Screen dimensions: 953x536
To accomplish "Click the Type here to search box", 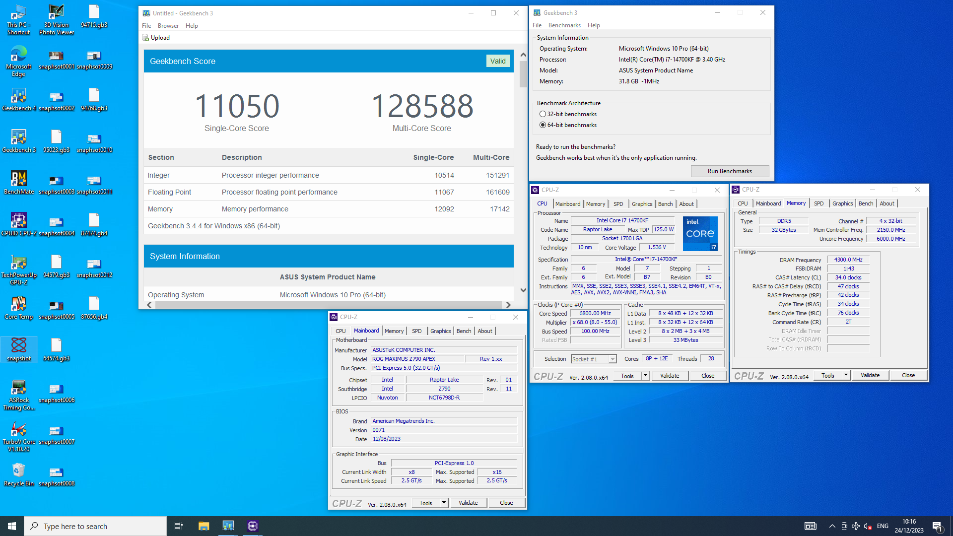I will [x=95, y=526].
